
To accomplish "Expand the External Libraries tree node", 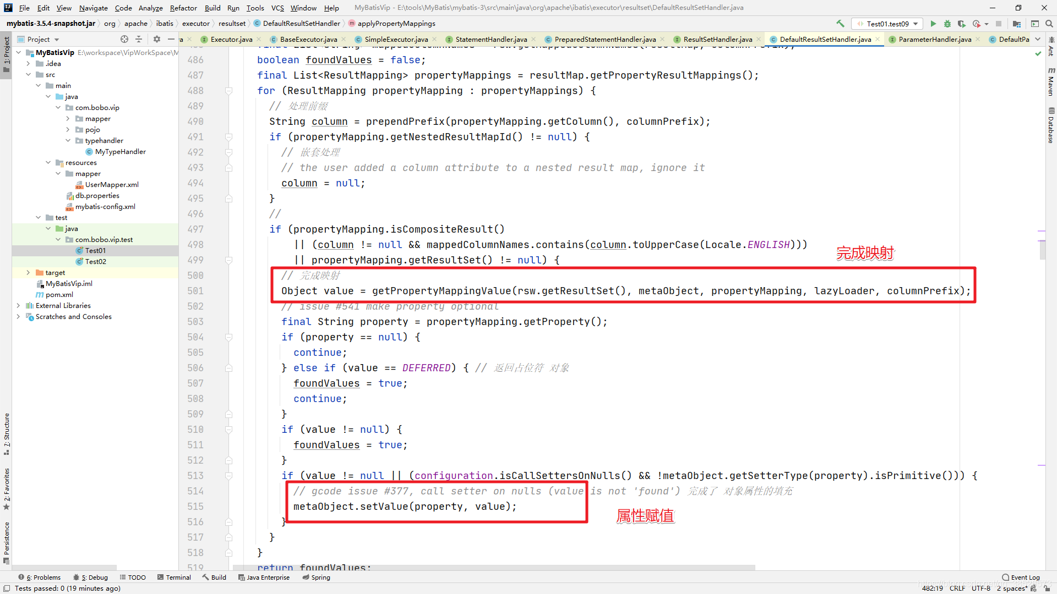I will 19,306.
